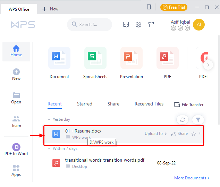
Task: Open the message center chat icon
Action: (x=126, y=25)
